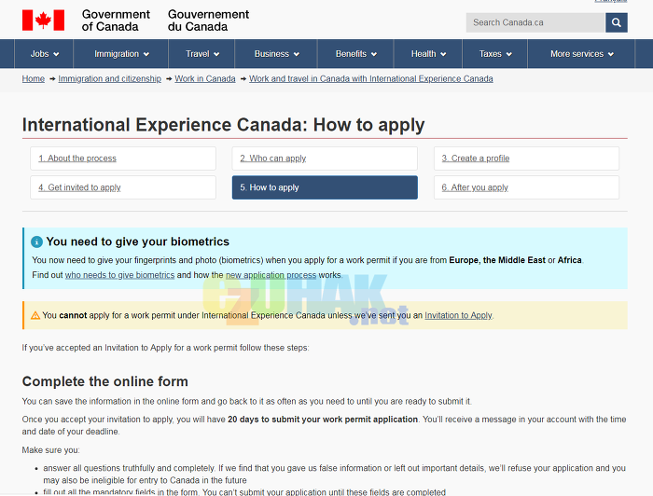Click the search magnifier button

617,22
